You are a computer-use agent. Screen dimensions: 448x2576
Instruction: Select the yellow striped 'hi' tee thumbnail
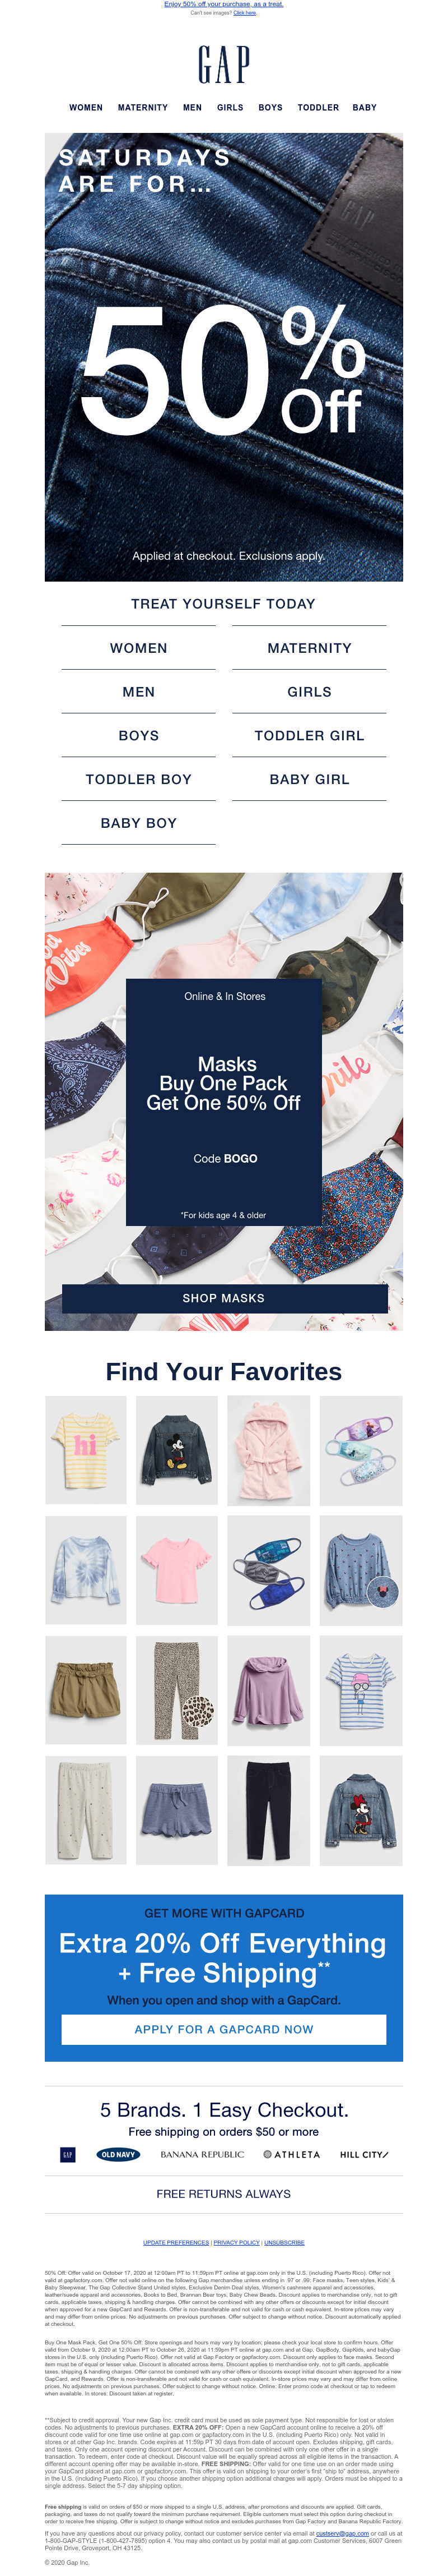click(x=86, y=1450)
